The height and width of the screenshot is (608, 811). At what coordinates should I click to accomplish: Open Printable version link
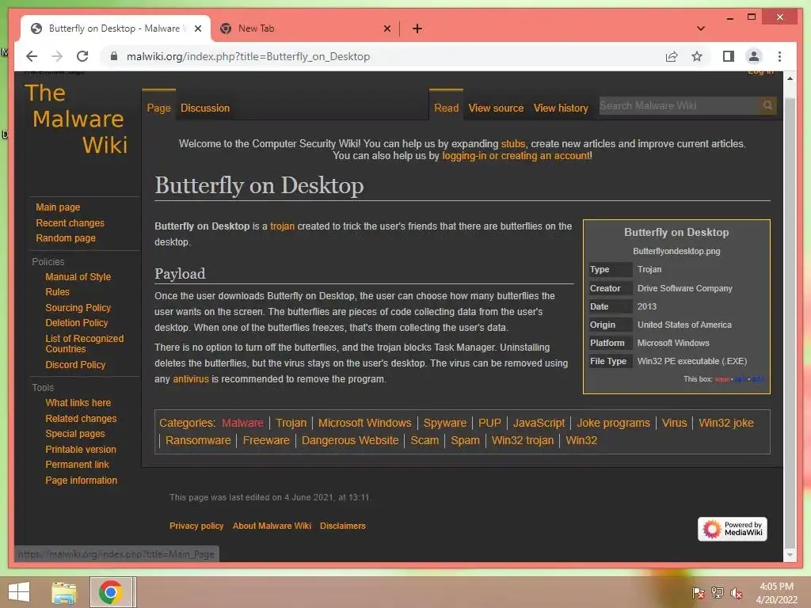pyautogui.click(x=81, y=450)
